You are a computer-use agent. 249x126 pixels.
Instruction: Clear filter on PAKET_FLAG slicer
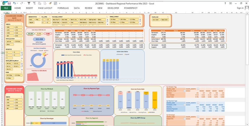(x=168, y=17)
